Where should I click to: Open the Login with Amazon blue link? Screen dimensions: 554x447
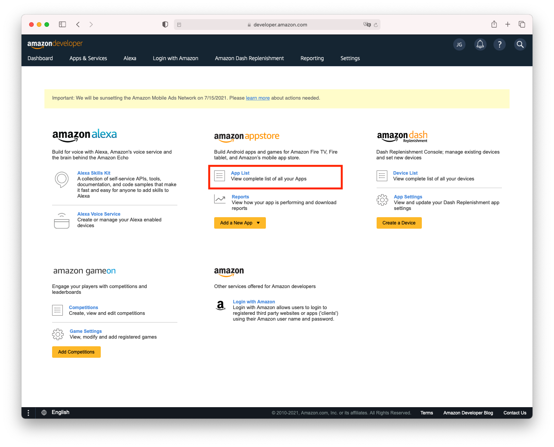[254, 302]
